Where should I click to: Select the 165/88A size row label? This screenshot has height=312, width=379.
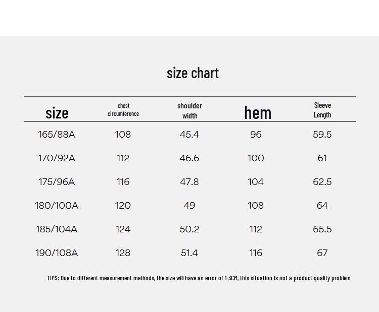57,134
